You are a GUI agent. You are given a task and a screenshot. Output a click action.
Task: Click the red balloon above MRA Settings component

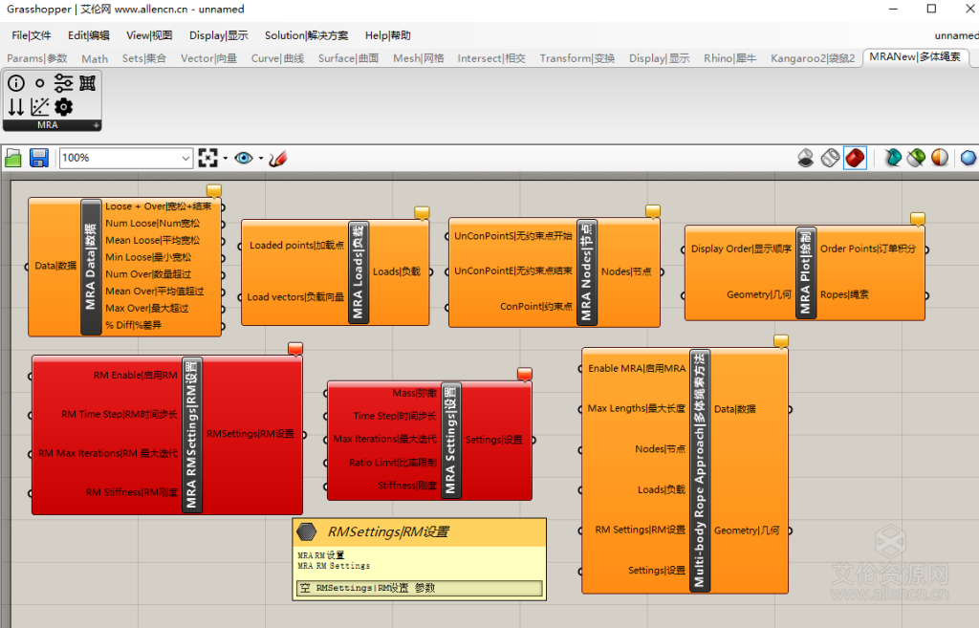point(525,374)
